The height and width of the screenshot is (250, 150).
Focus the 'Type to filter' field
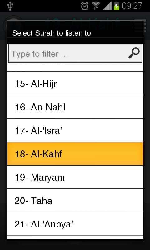(75, 53)
